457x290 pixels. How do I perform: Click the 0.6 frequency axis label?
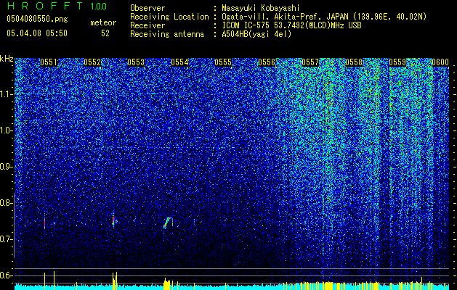click(6, 275)
